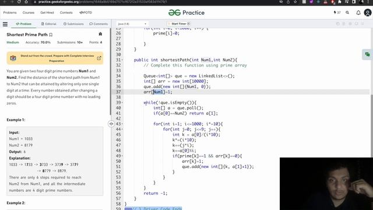Open the Java language dropdown
This screenshot has height=210, width=373.
pos(132,24)
